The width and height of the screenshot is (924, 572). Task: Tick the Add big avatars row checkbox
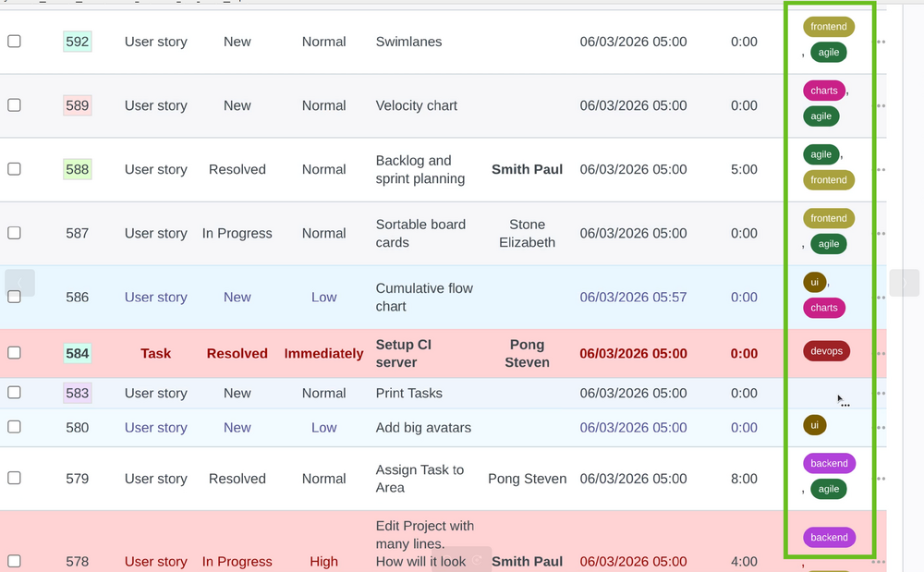(x=14, y=427)
